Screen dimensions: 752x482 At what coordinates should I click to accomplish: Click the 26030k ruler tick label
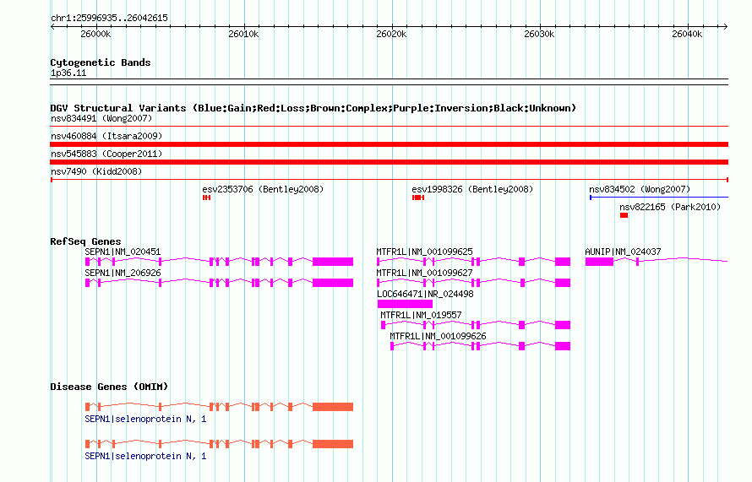coord(539,34)
